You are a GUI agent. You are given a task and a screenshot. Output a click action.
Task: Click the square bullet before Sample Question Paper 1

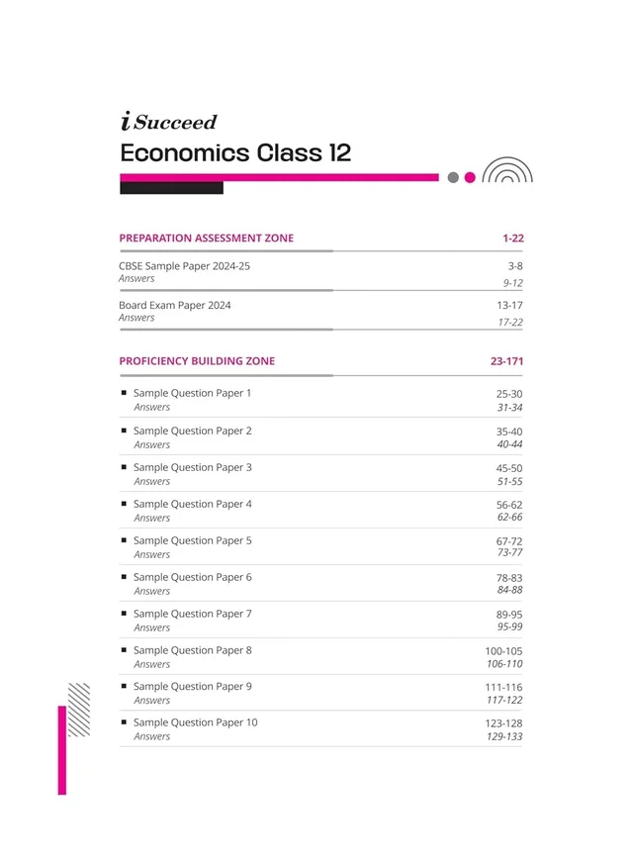[x=124, y=393]
